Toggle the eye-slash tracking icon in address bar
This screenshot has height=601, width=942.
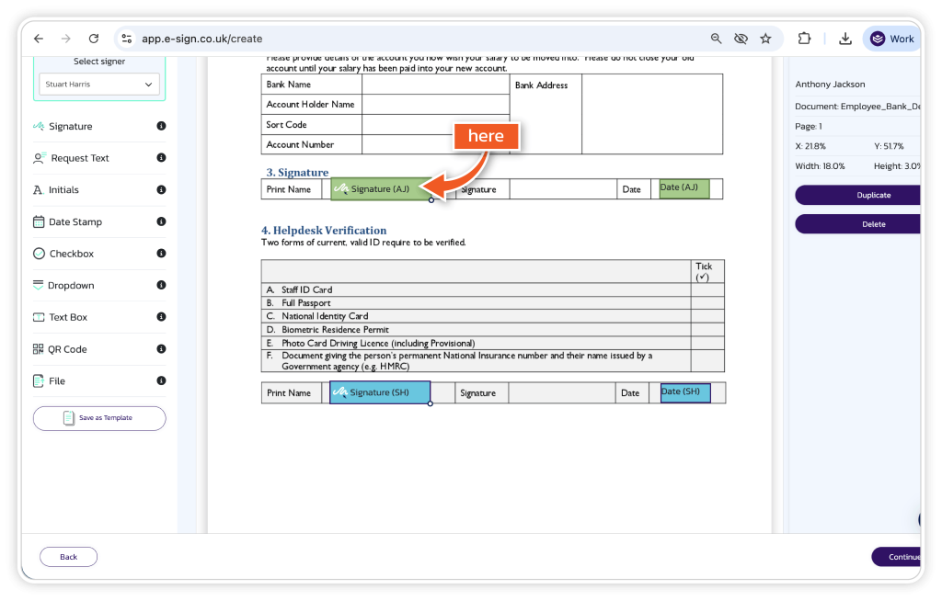click(741, 39)
